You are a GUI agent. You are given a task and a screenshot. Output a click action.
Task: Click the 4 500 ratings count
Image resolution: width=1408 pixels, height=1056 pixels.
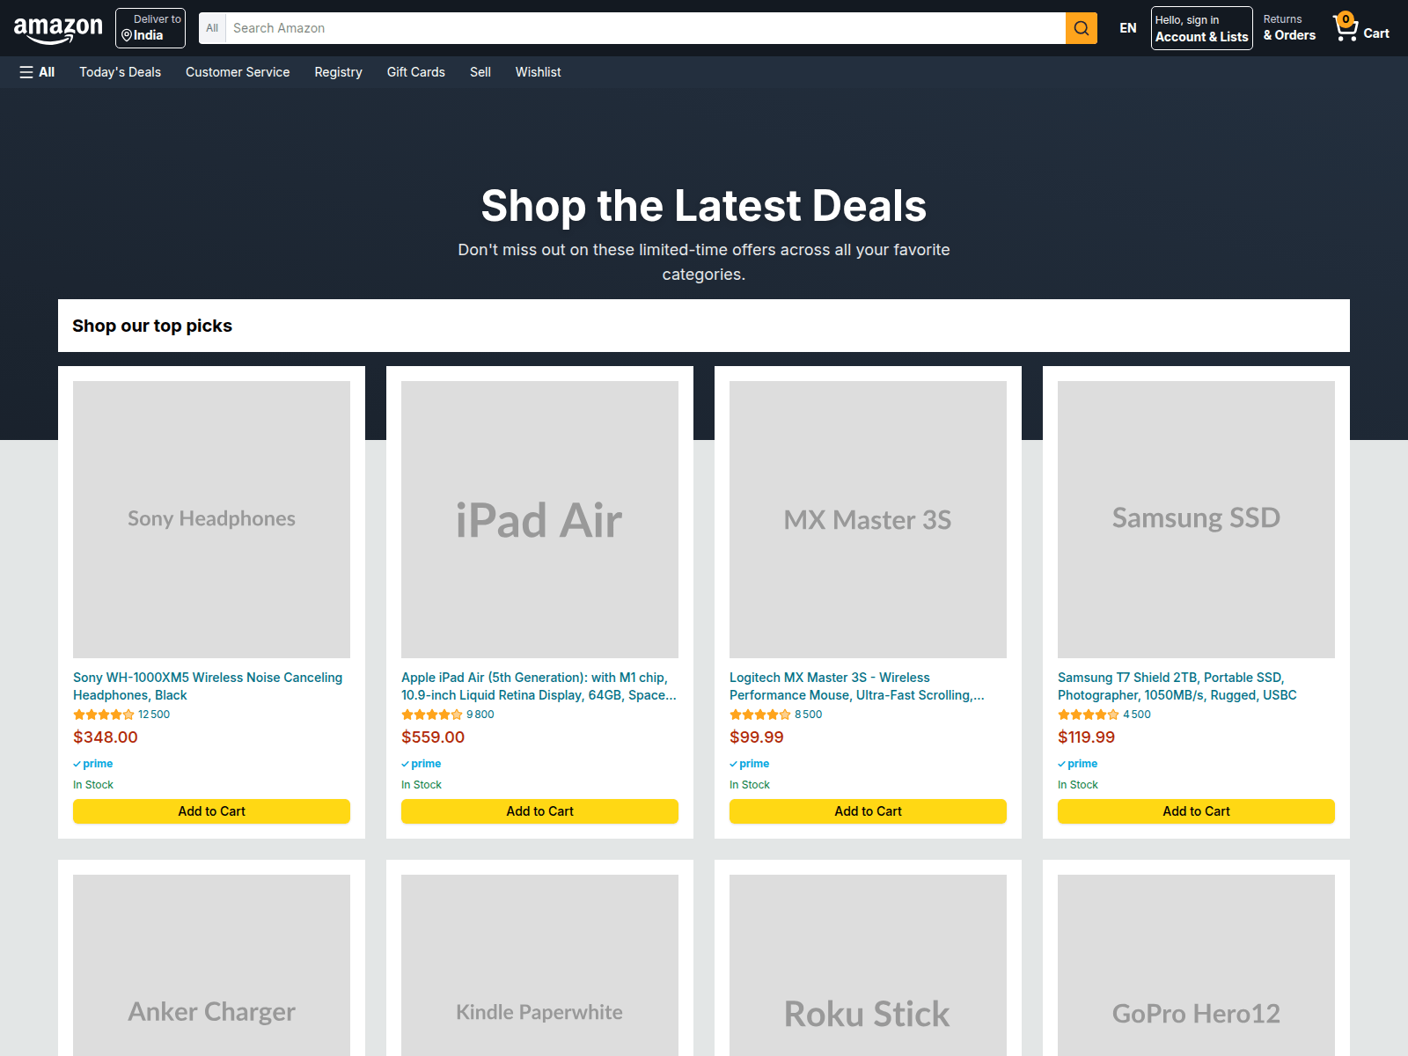click(1137, 715)
